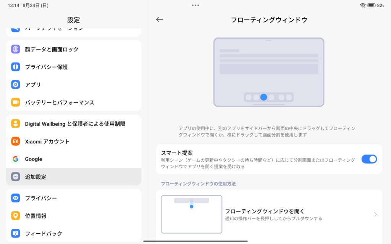Select the 顔データと画面ロック face icon
This screenshot has width=391, height=244.
tap(15, 49)
